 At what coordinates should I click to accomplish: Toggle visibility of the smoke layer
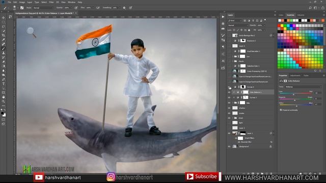click(229, 113)
